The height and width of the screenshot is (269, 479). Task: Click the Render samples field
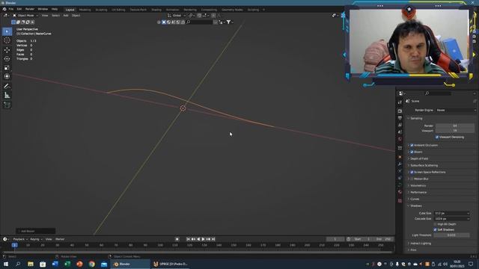(x=455, y=126)
